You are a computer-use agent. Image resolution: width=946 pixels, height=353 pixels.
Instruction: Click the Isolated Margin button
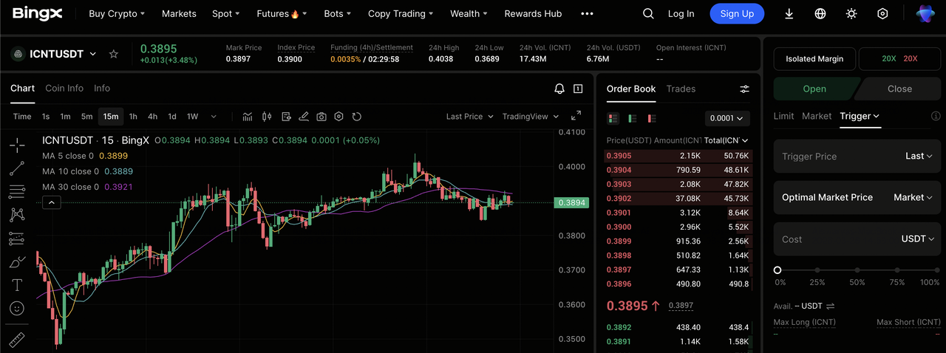(814, 59)
